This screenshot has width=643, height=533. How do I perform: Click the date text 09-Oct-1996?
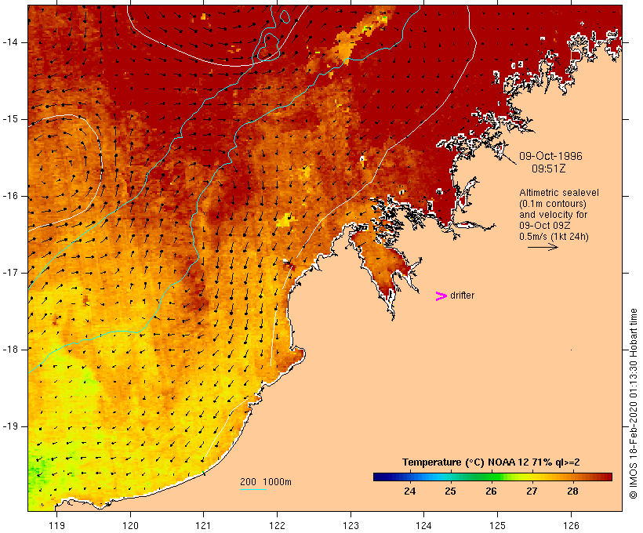(x=550, y=156)
